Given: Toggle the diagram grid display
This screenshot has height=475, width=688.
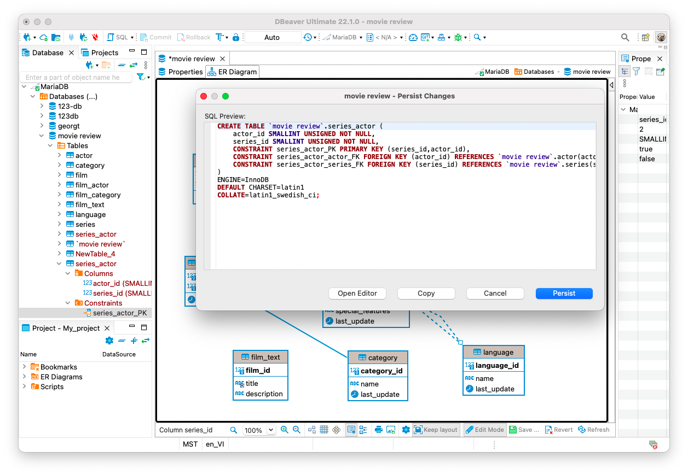Looking at the screenshot, I should [x=325, y=430].
